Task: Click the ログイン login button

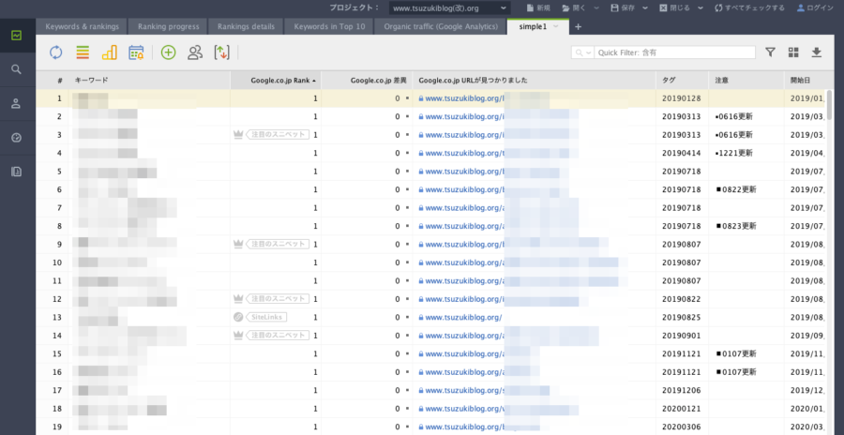Action: tap(815, 8)
